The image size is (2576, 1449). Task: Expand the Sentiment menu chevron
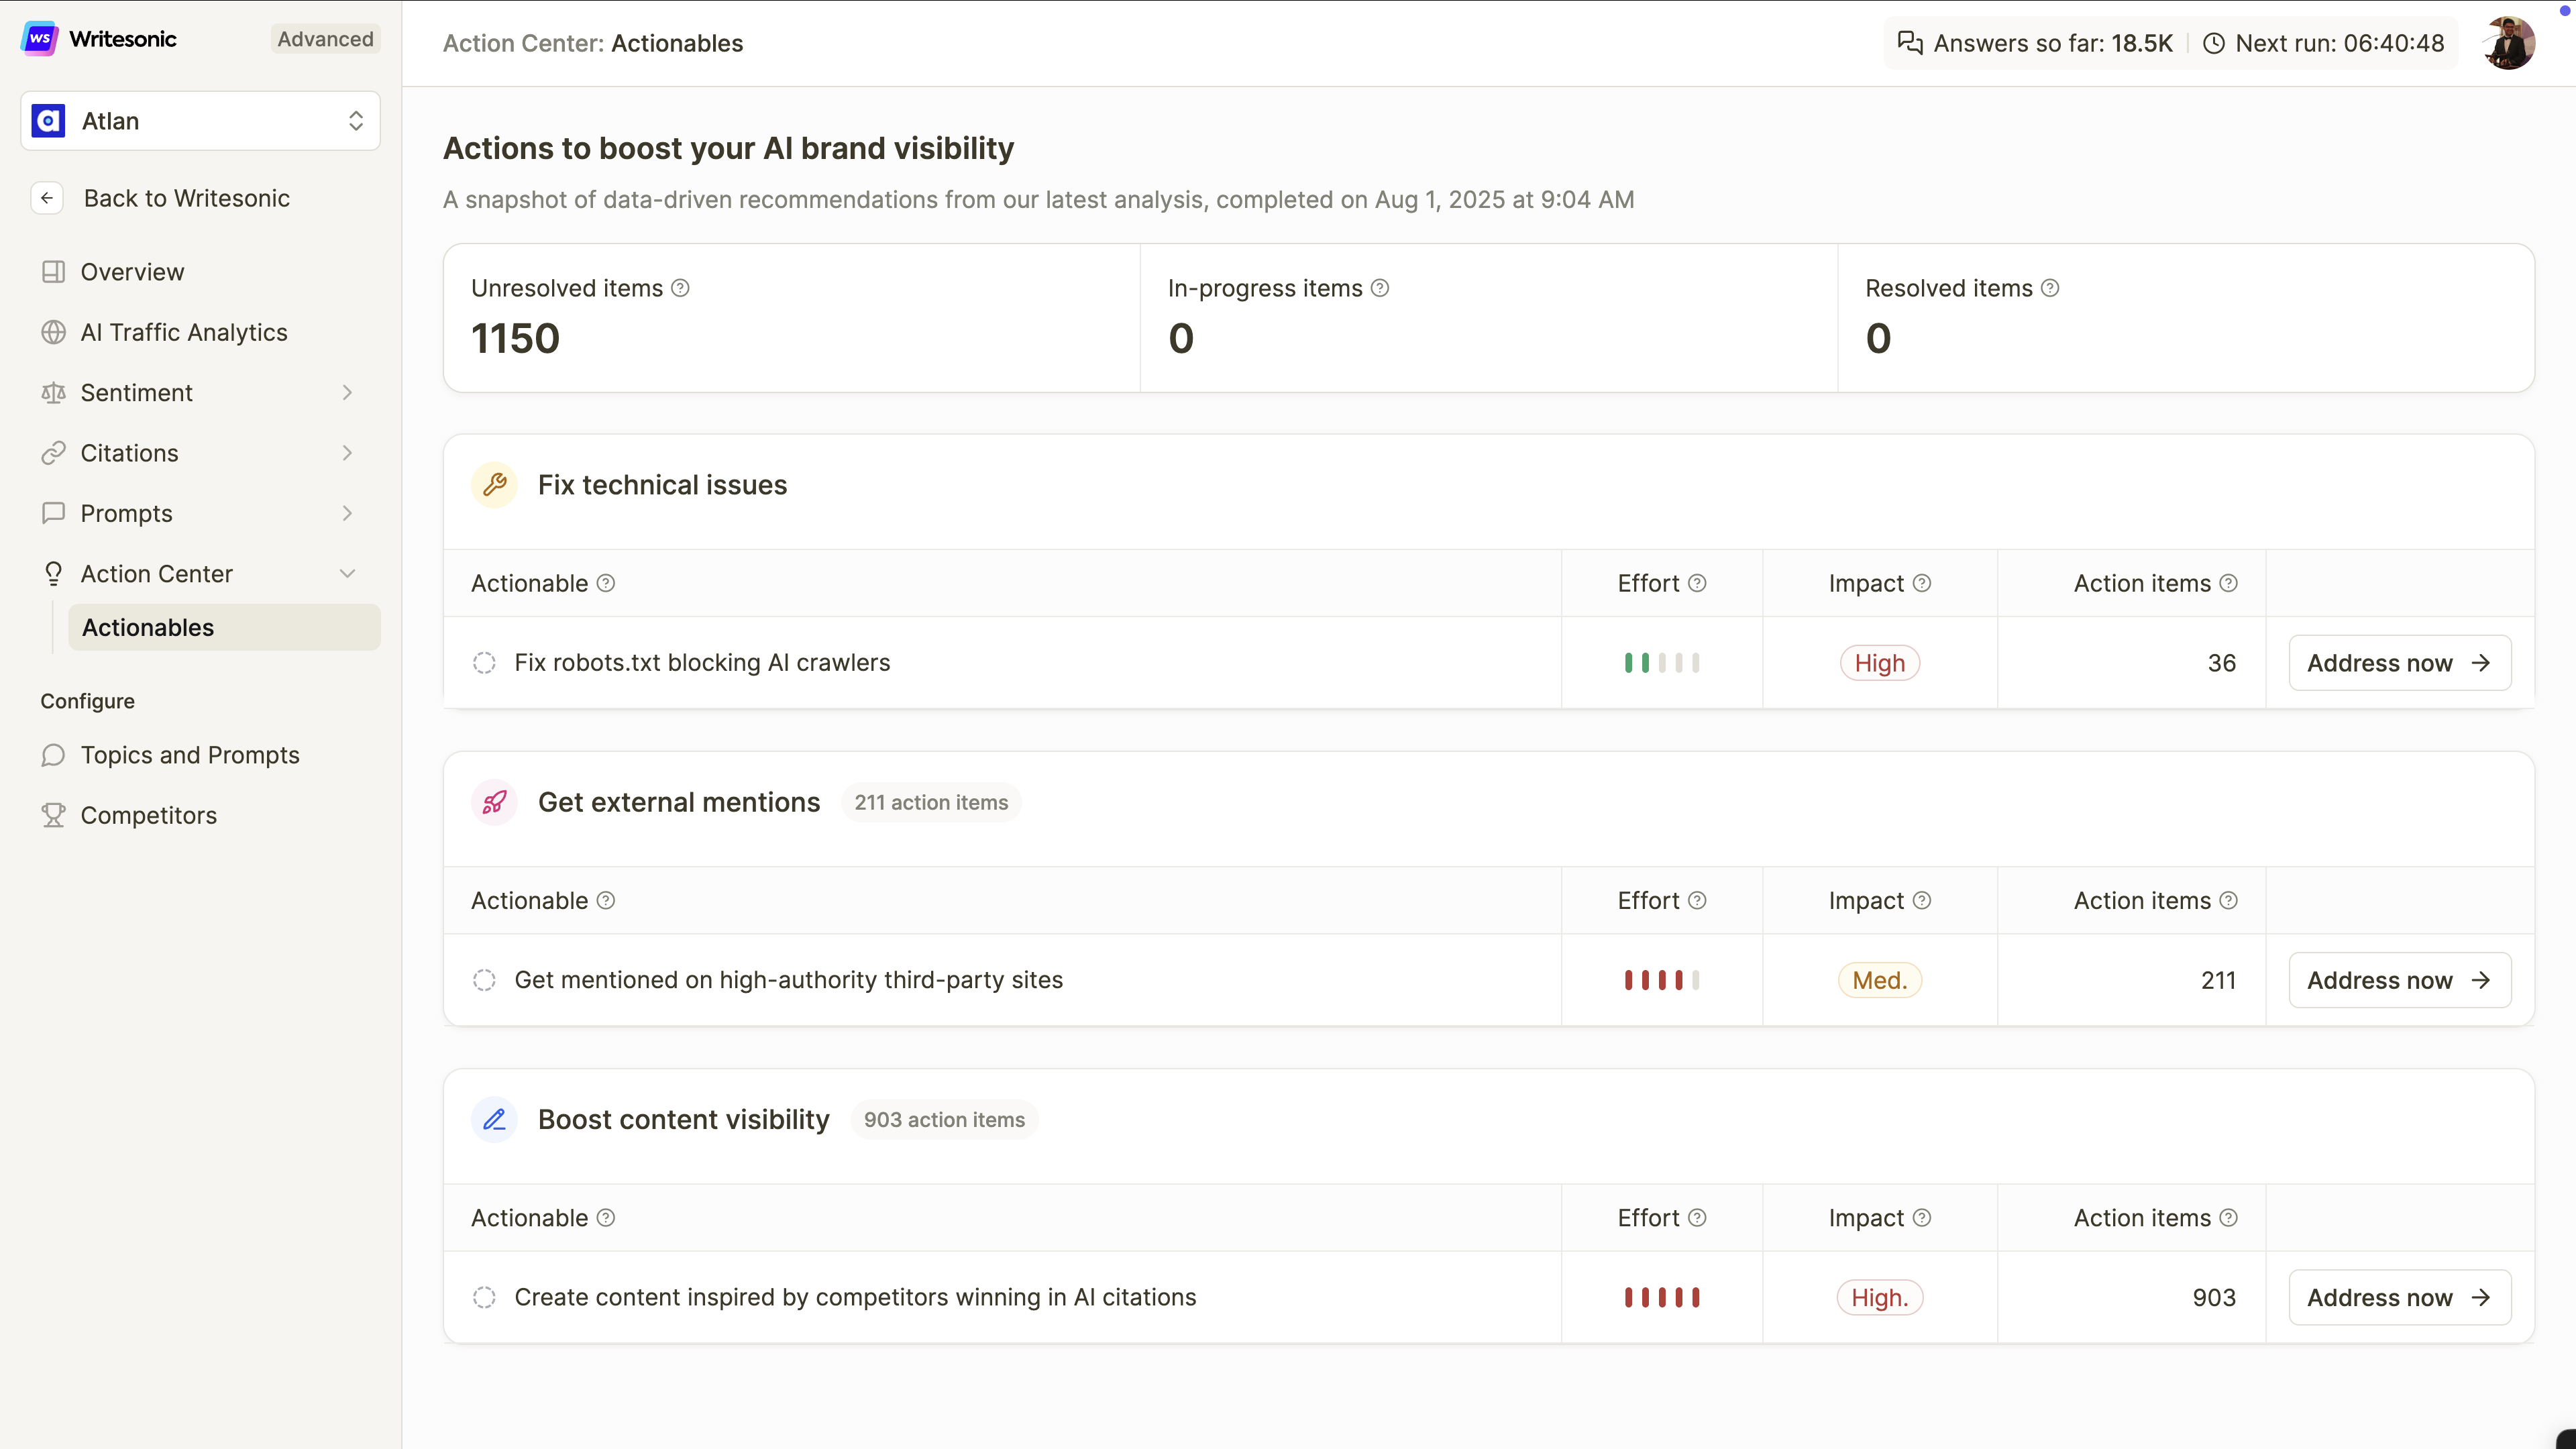tap(347, 393)
